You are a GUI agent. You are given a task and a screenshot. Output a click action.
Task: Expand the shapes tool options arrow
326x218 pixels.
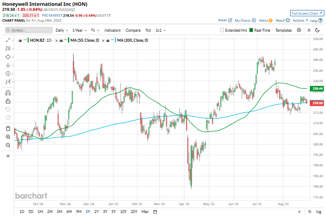13,57
